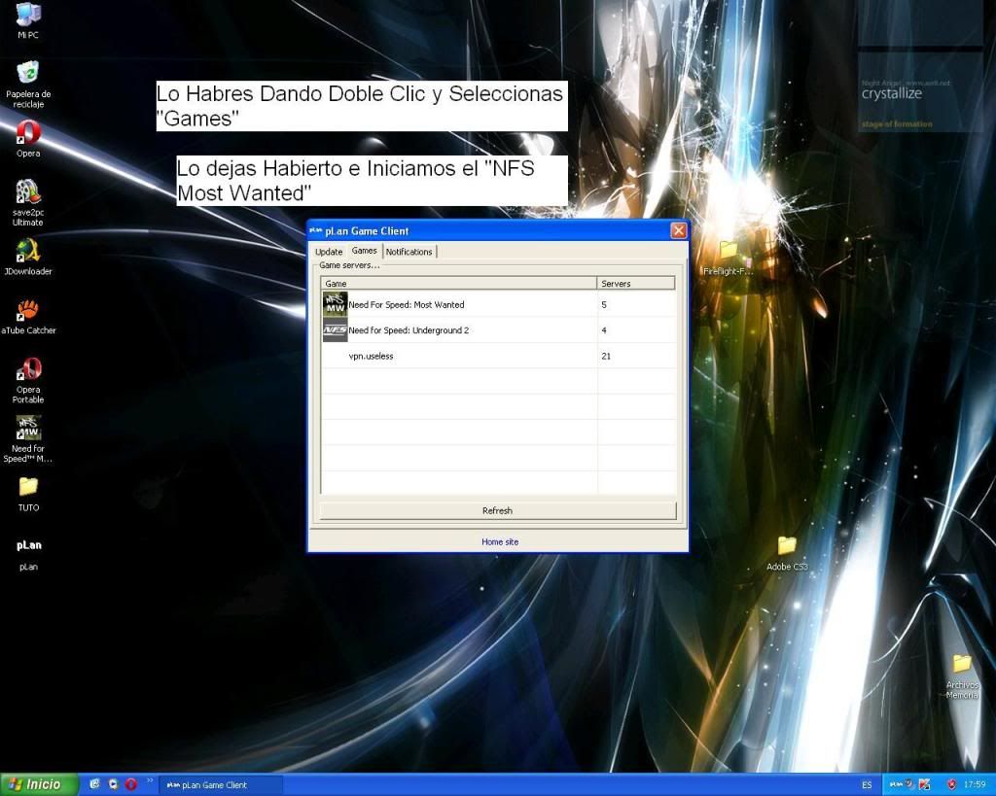This screenshot has height=796, width=996.
Task: Click the red security shield tray icon
Action: [951, 784]
